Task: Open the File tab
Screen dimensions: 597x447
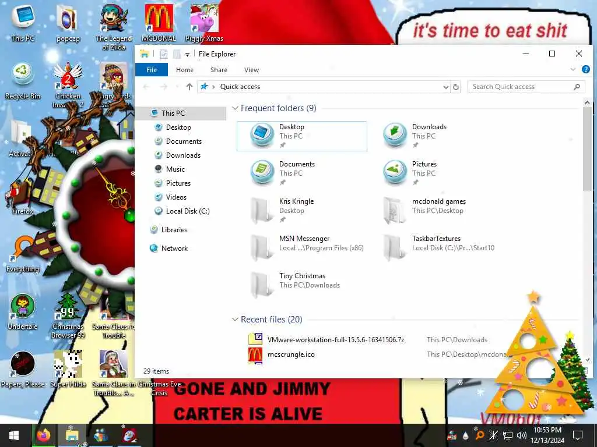Action: pos(152,70)
